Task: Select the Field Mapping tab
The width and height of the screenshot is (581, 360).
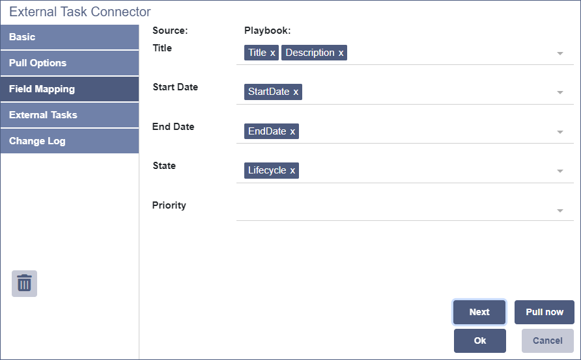Action: click(x=69, y=89)
